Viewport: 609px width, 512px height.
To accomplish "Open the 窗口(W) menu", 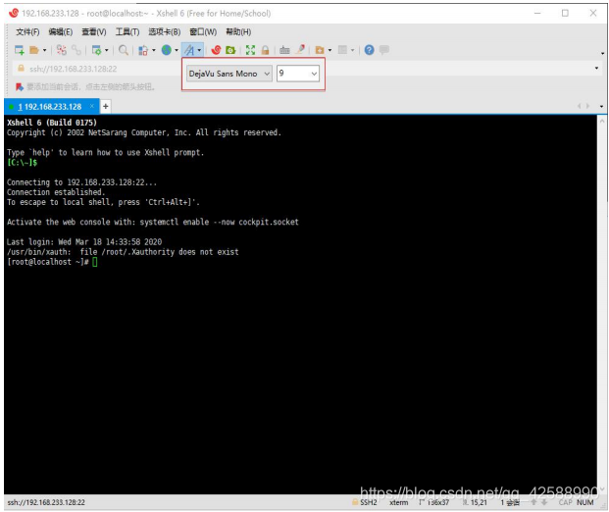I will (203, 31).
